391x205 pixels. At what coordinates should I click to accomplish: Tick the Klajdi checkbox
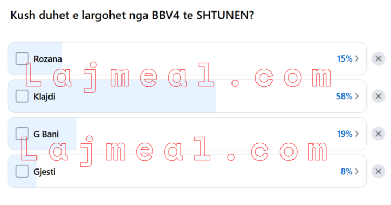(x=22, y=97)
